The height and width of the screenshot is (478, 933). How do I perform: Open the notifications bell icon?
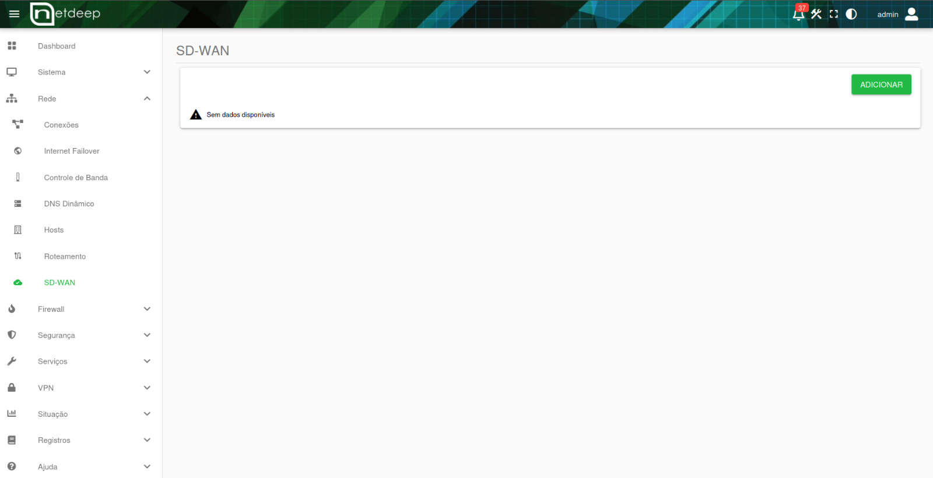point(798,14)
